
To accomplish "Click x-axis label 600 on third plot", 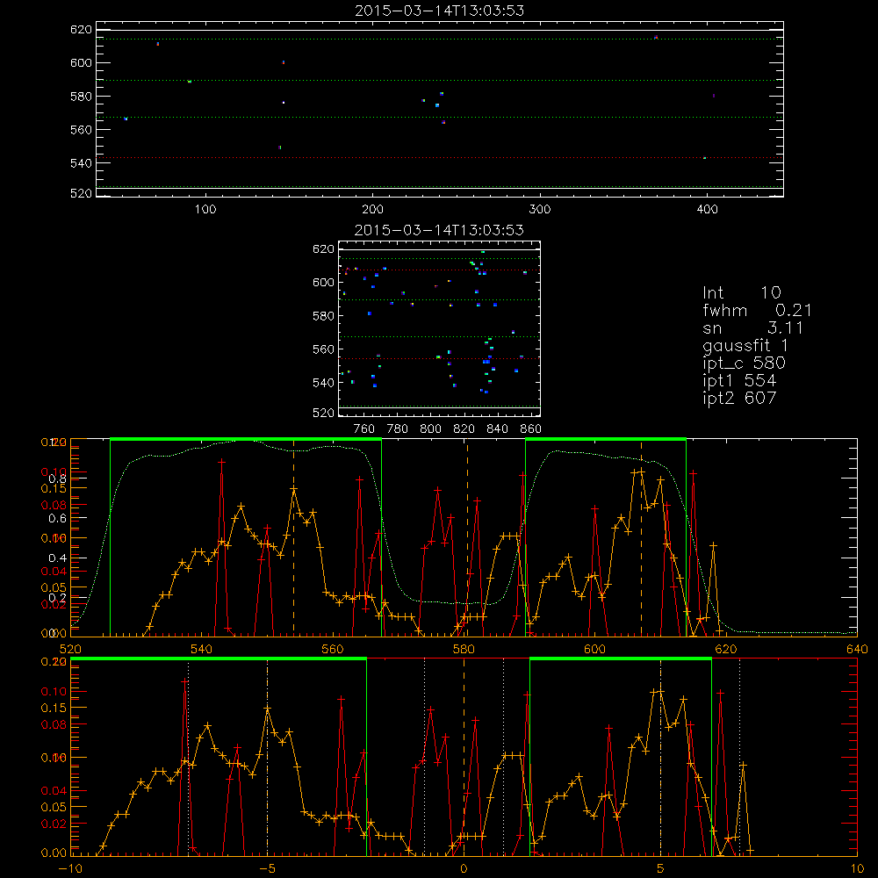I will pyautogui.click(x=594, y=649).
